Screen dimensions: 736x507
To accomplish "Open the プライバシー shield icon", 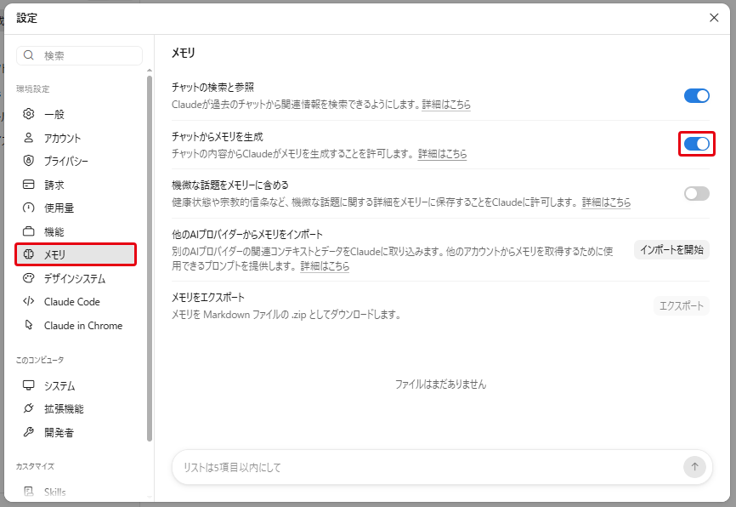I will pos(29,161).
